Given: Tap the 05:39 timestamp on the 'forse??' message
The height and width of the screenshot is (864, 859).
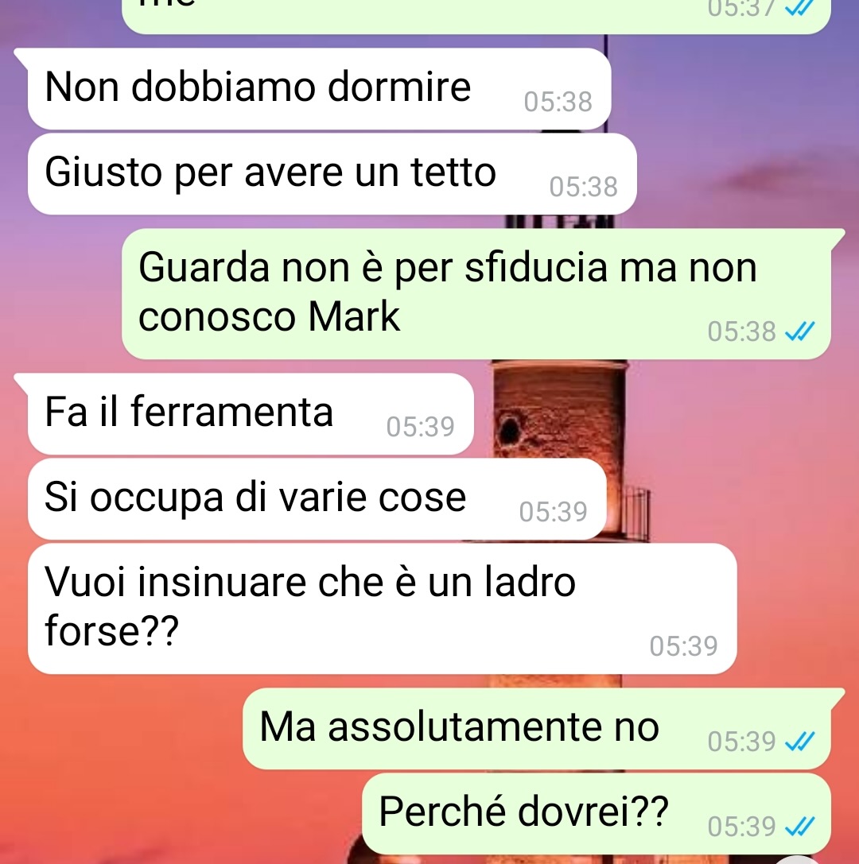Looking at the screenshot, I should pos(683,646).
